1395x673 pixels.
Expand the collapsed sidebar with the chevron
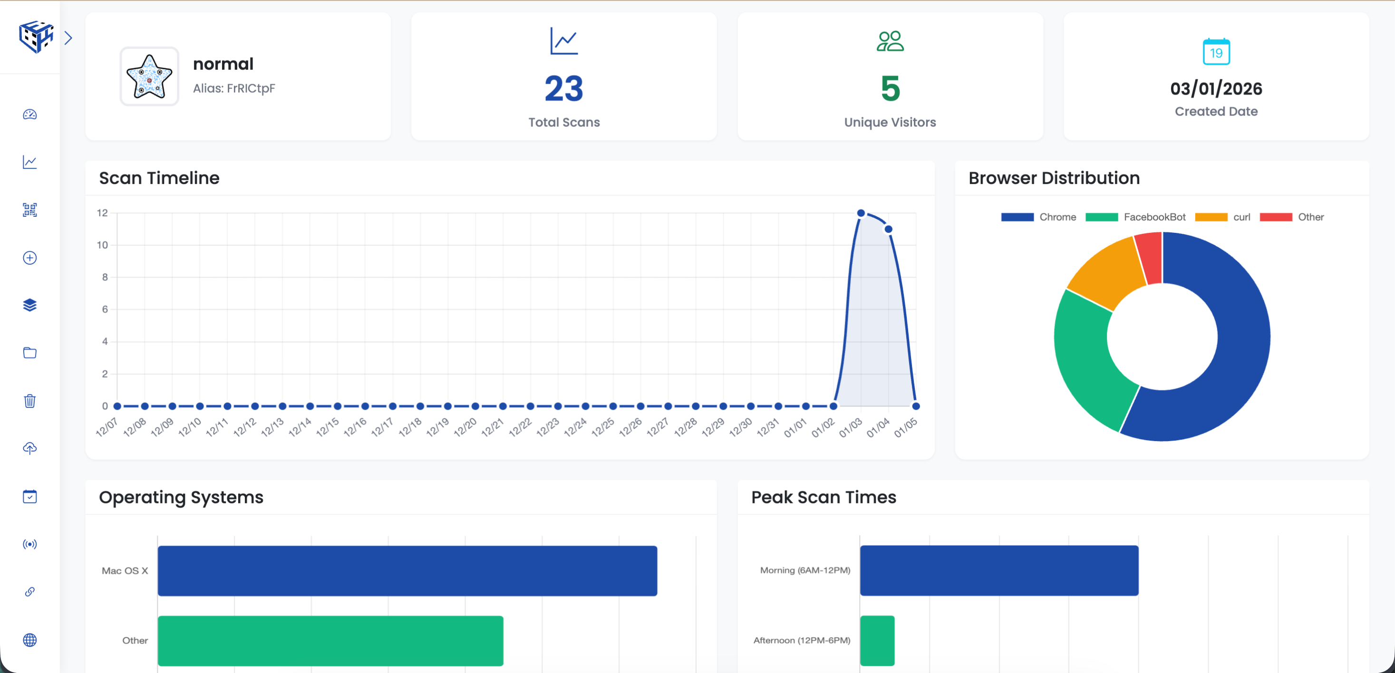(x=68, y=38)
